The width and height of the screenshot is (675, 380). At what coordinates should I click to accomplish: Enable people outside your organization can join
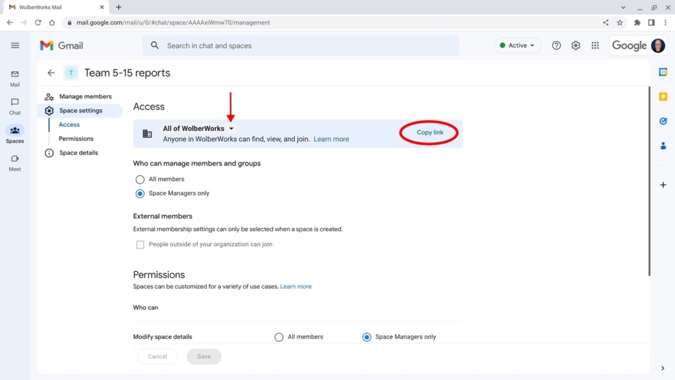[140, 244]
